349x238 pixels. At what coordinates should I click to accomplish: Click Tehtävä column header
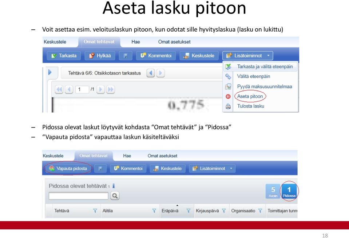[x=62, y=211]
